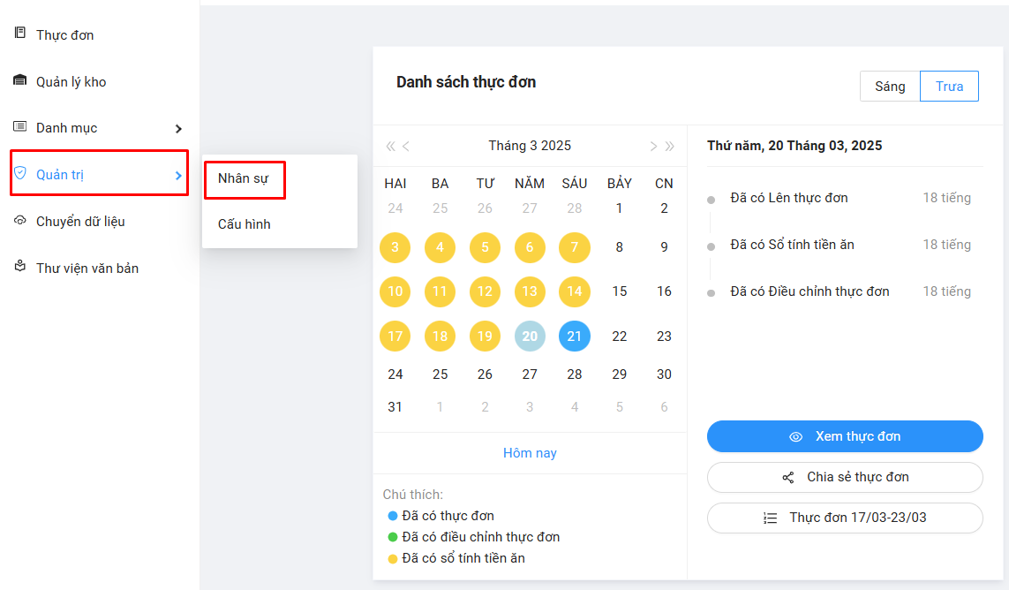Open Cấu hình from the submenu
The width and height of the screenshot is (1009, 590).
click(x=245, y=224)
